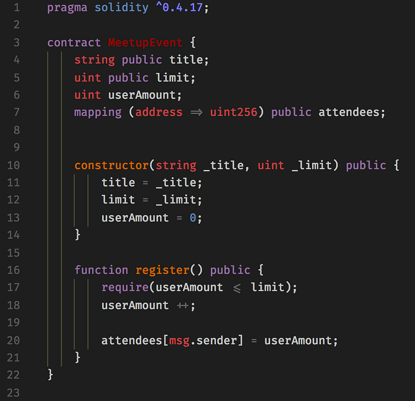This screenshot has width=415, height=401.
Task: Click the function keyword on line 16
Action: coord(101,270)
